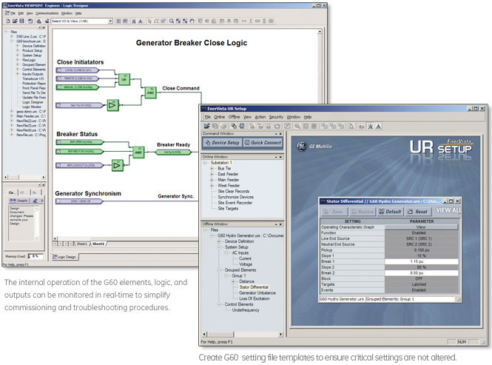Click the NOT gate in Breaker Status section

point(118,165)
